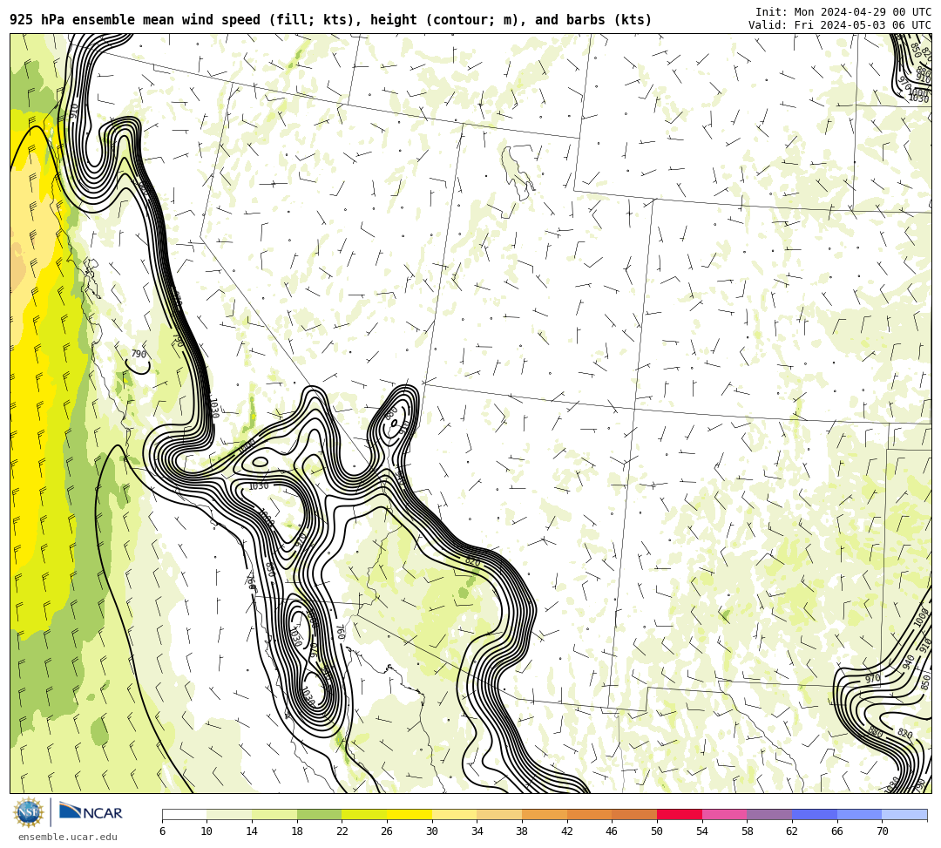Pick the light green 14–18 kts colorbar segment

274,814
